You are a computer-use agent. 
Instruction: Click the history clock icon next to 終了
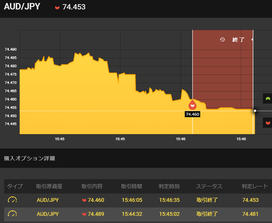(x=222, y=40)
